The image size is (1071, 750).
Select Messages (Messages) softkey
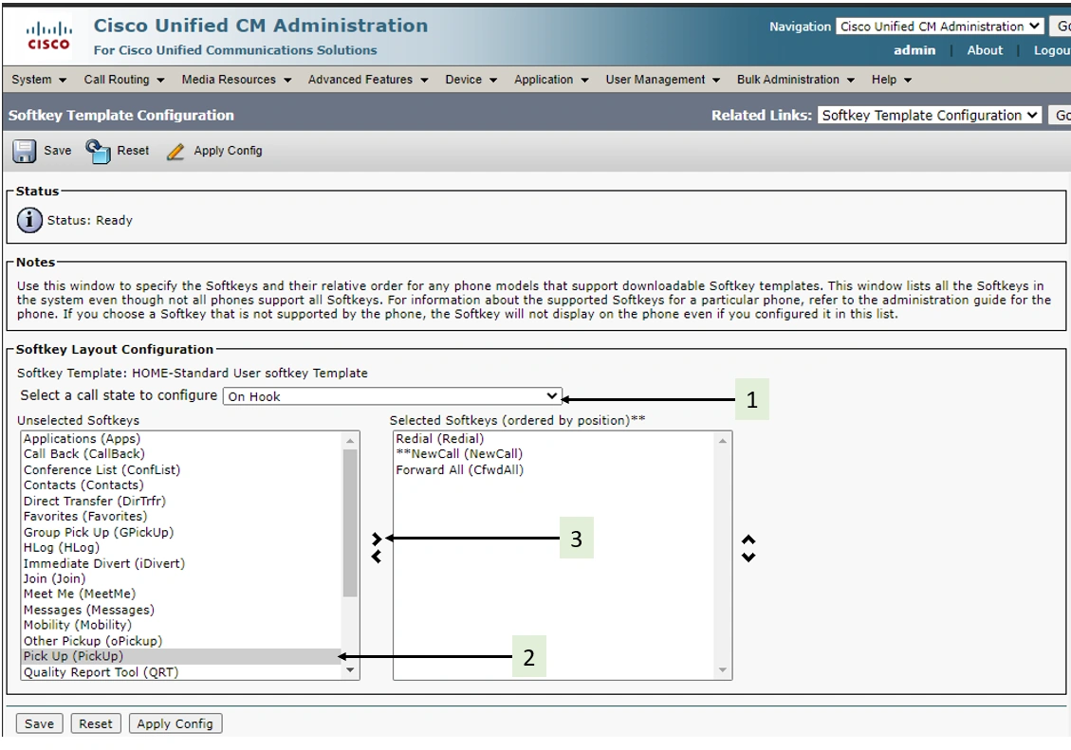(181, 610)
